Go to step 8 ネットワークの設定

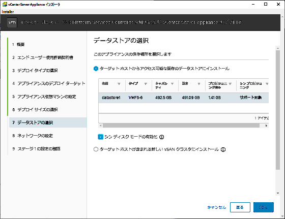(33, 136)
